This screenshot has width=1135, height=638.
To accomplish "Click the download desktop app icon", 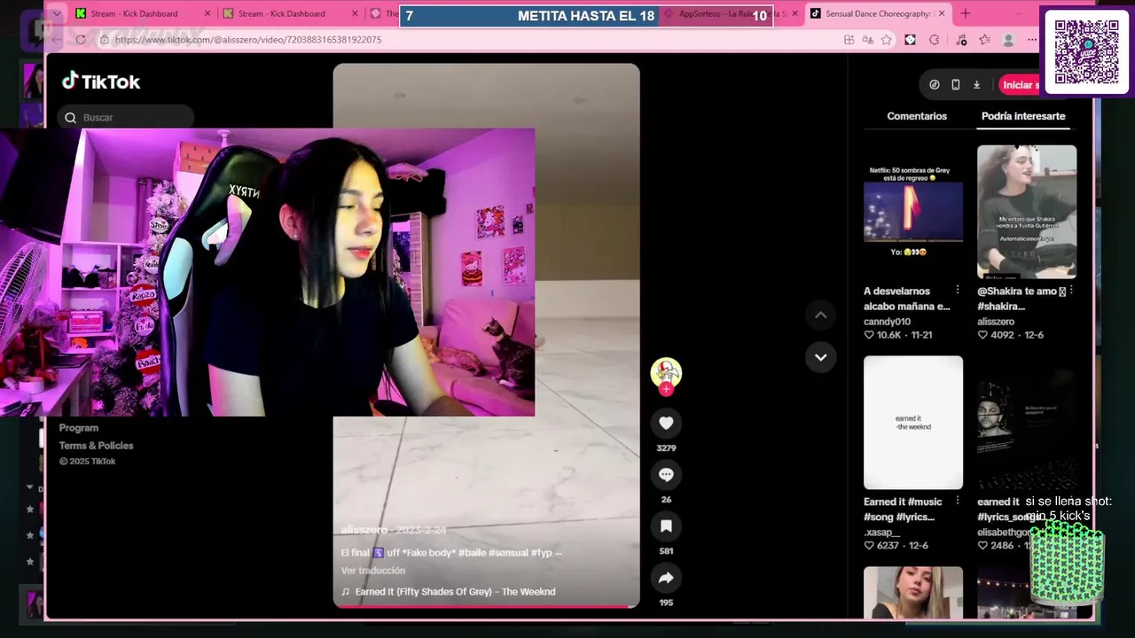I will [x=977, y=85].
